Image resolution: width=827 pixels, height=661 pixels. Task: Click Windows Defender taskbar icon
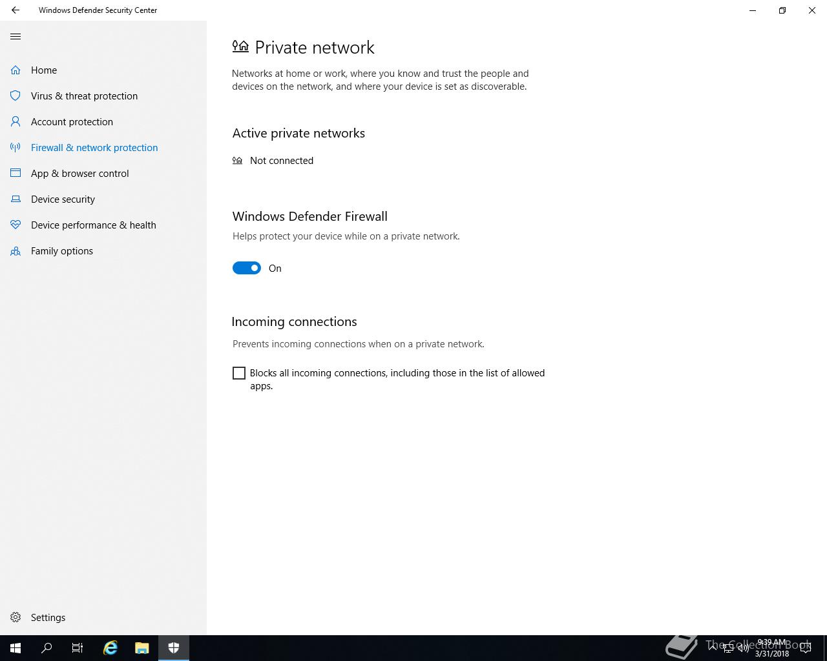(x=174, y=648)
